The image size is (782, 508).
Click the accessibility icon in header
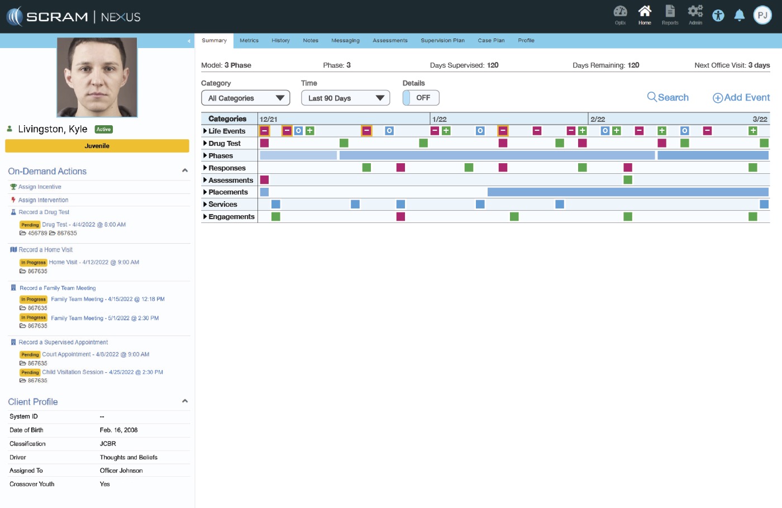[x=718, y=16]
